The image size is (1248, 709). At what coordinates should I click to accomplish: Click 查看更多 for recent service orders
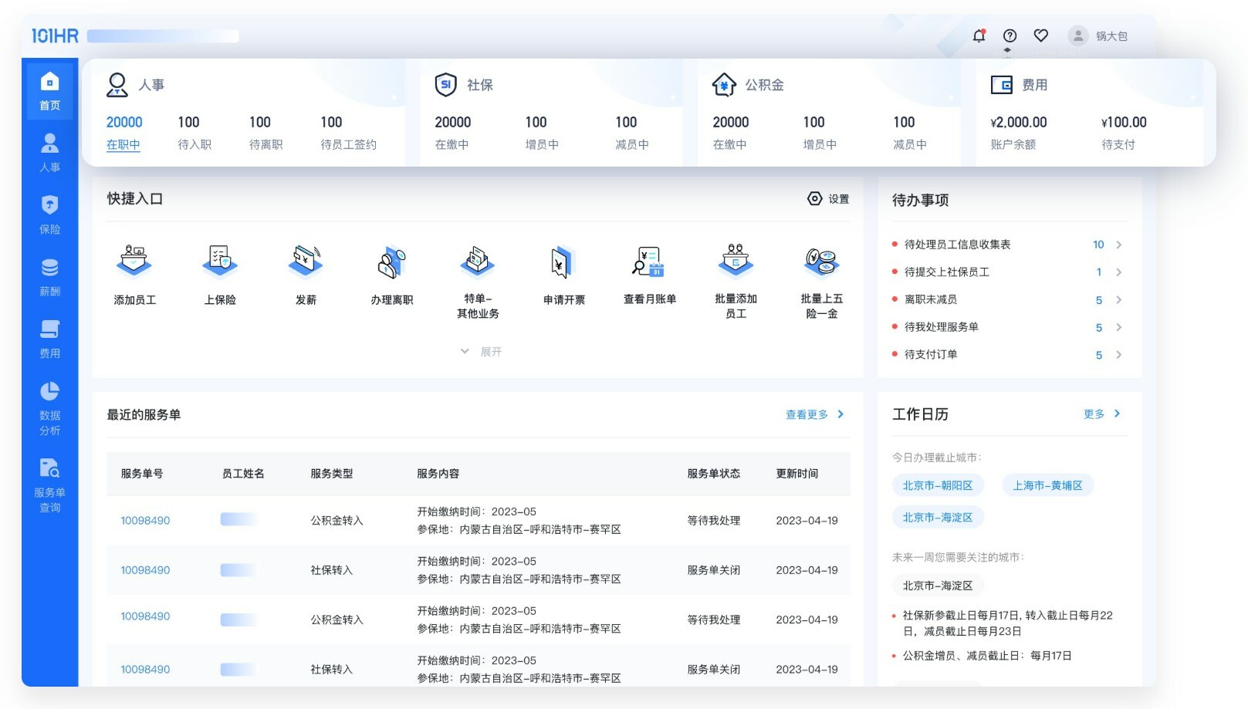click(814, 414)
